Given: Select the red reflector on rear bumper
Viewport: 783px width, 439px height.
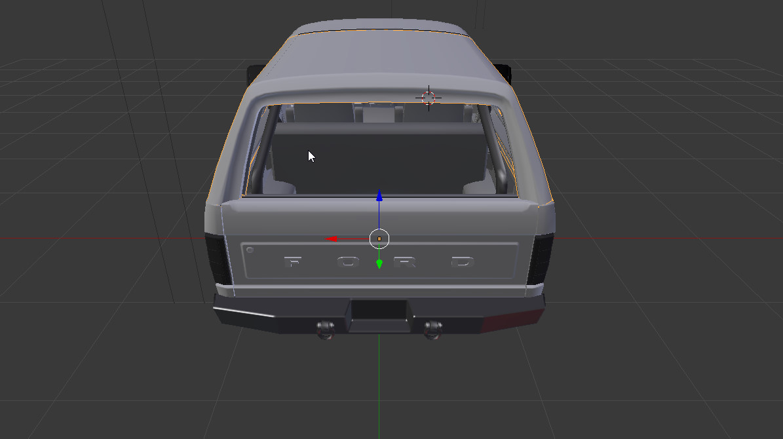Looking at the screenshot, I should click(x=512, y=320).
